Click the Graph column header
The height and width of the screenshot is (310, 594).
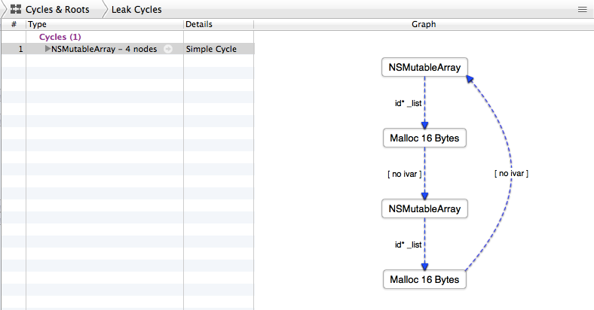click(x=423, y=24)
